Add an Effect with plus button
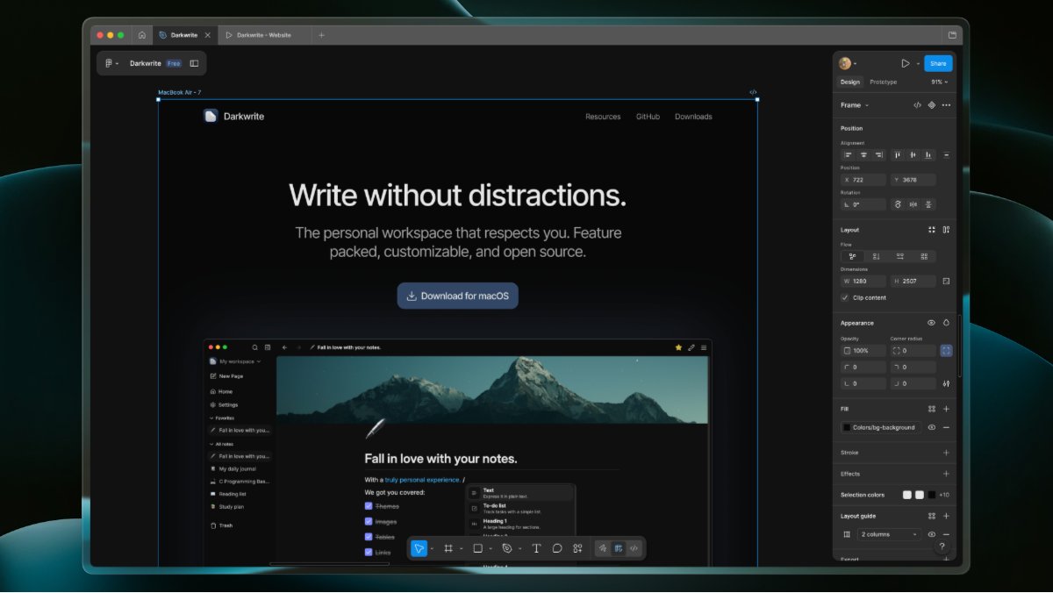This screenshot has height=593, width=1053. click(x=946, y=474)
